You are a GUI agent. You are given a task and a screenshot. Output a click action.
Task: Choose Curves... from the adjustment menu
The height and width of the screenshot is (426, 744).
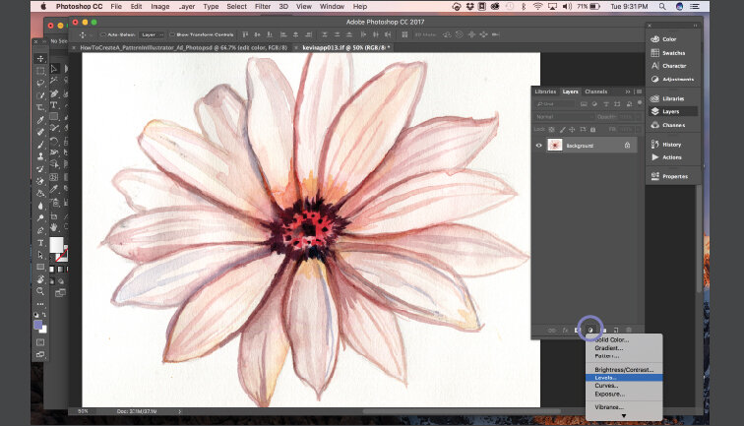606,386
